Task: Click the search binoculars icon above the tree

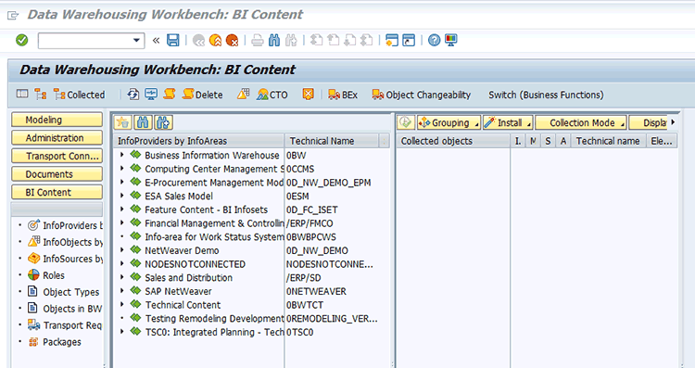Action: click(x=143, y=122)
